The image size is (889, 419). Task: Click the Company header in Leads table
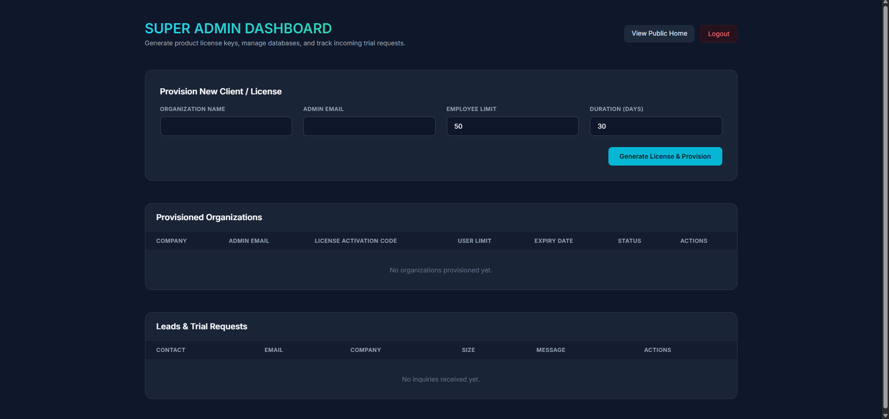coord(366,350)
